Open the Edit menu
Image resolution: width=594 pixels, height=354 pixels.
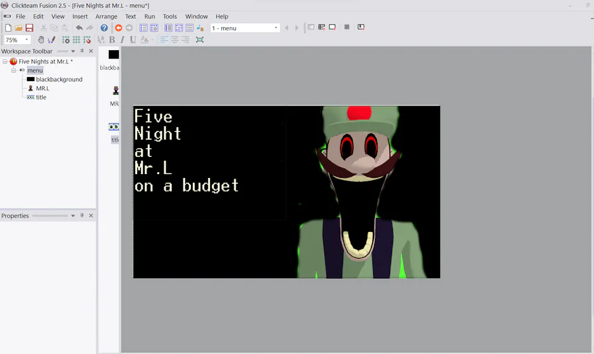[x=38, y=16]
